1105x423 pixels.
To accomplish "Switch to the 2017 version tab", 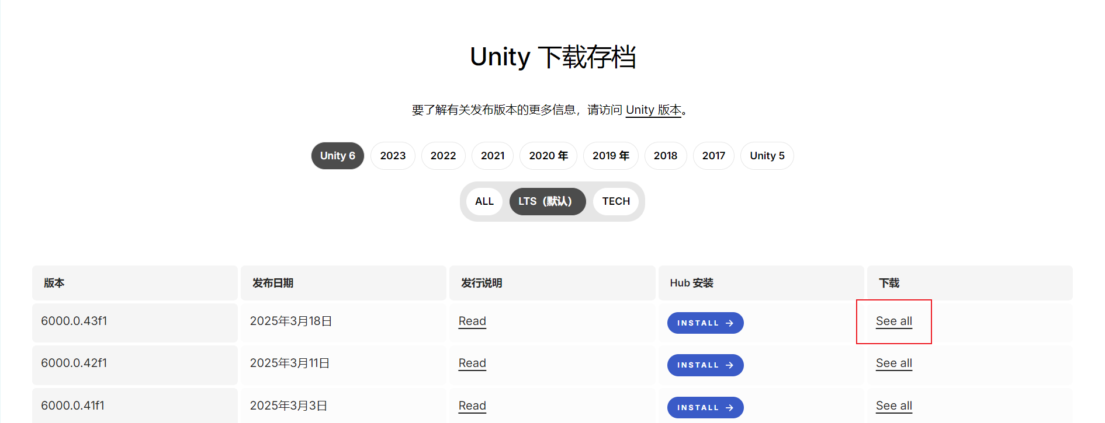I will pyautogui.click(x=713, y=156).
